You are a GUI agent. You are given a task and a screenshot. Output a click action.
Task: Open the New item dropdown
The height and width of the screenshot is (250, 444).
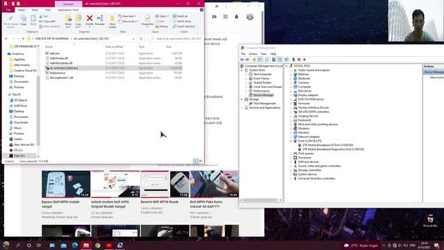point(127,16)
